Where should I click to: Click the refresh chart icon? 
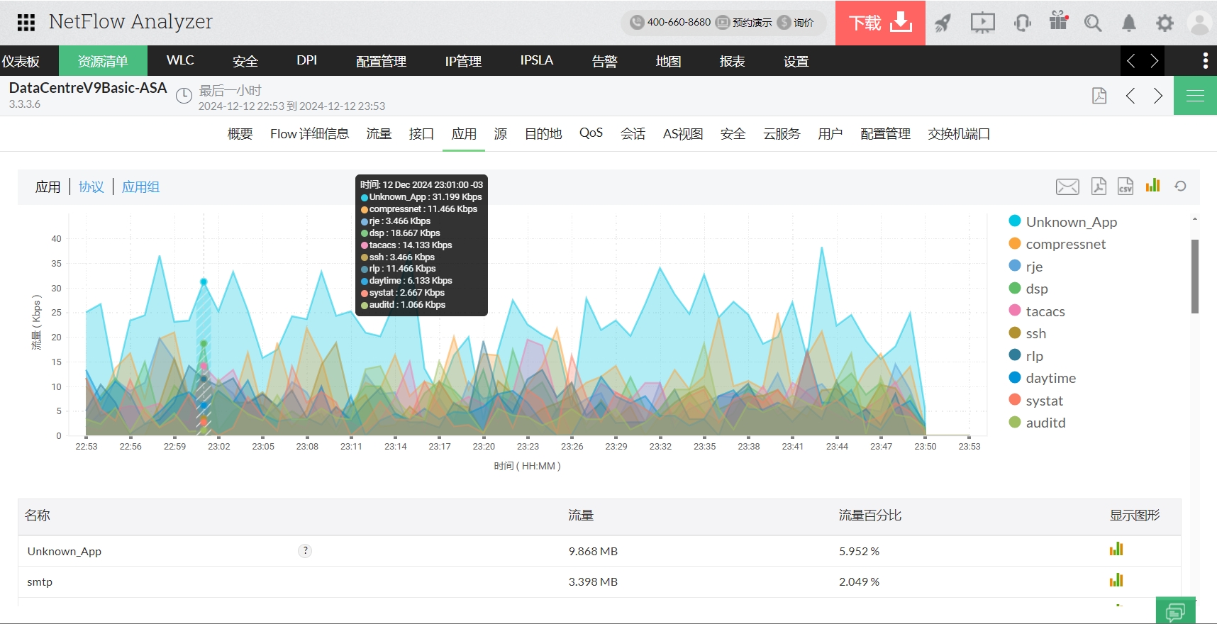[x=1180, y=186]
